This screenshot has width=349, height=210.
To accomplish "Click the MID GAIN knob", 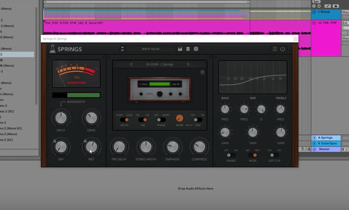I will 252,133.
